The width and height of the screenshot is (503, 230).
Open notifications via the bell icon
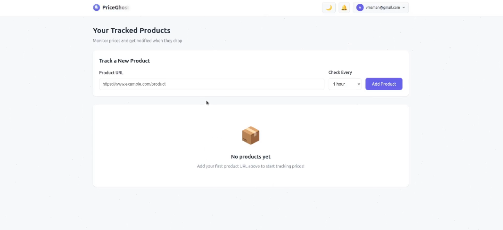(x=344, y=8)
